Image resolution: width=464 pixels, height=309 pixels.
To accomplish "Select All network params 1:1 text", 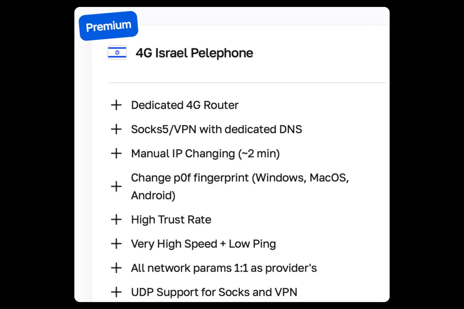I will (224, 268).
